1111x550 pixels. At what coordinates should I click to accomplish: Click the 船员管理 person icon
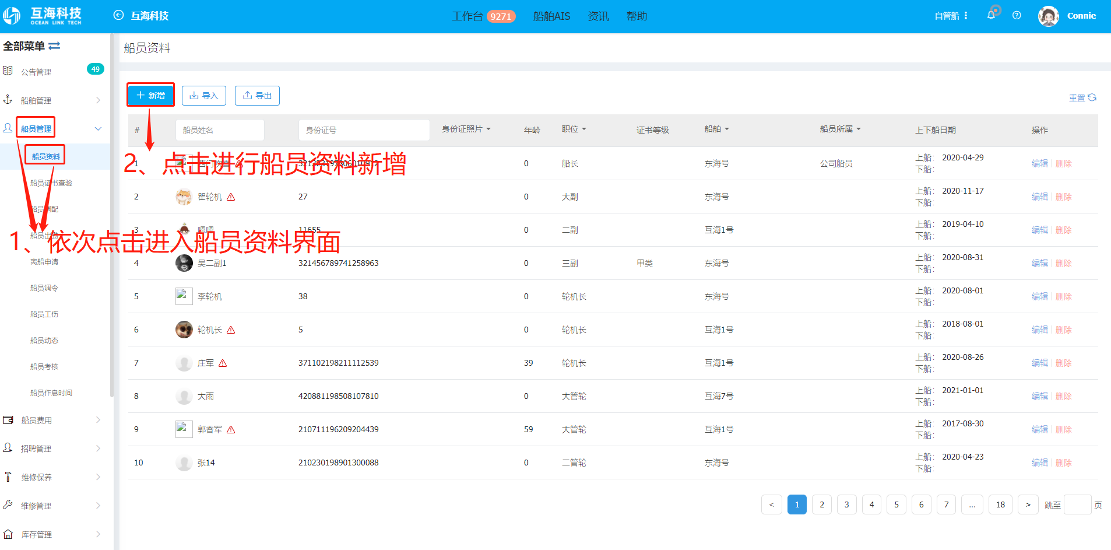[x=8, y=128]
